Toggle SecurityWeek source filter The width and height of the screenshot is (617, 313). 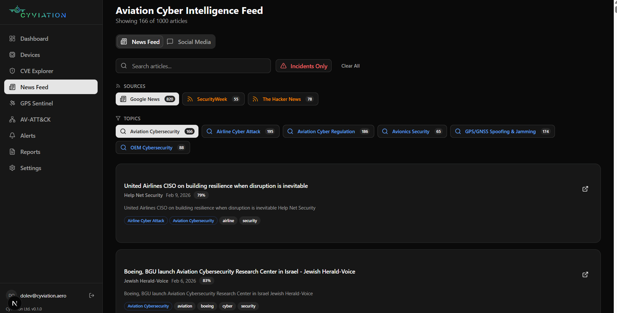coord(213,99)
